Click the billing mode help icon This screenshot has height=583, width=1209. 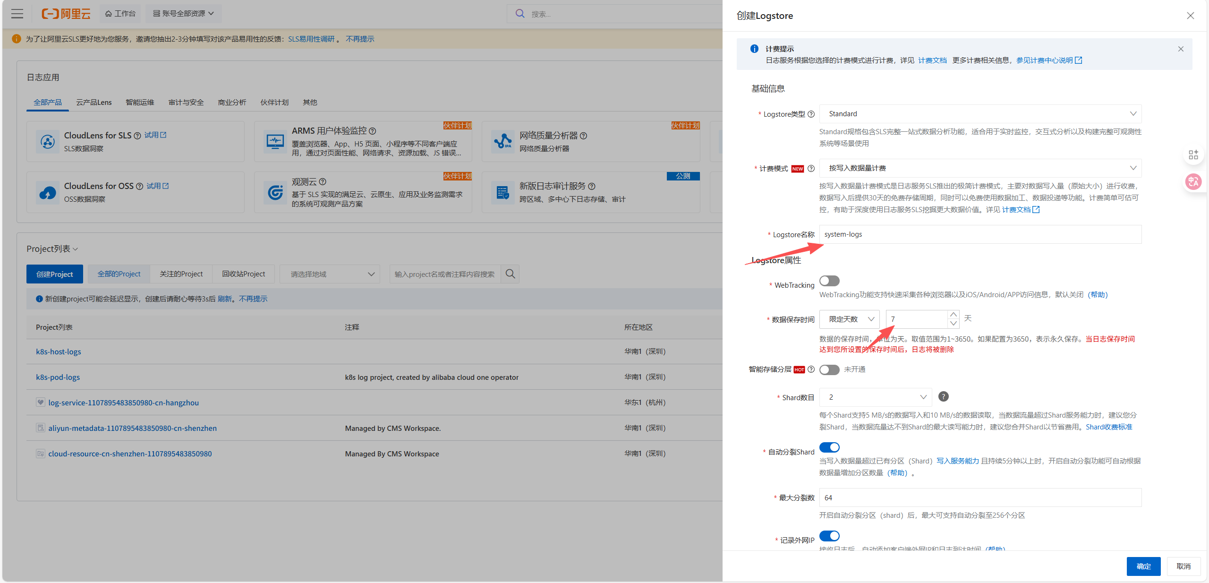pos(811,169)
